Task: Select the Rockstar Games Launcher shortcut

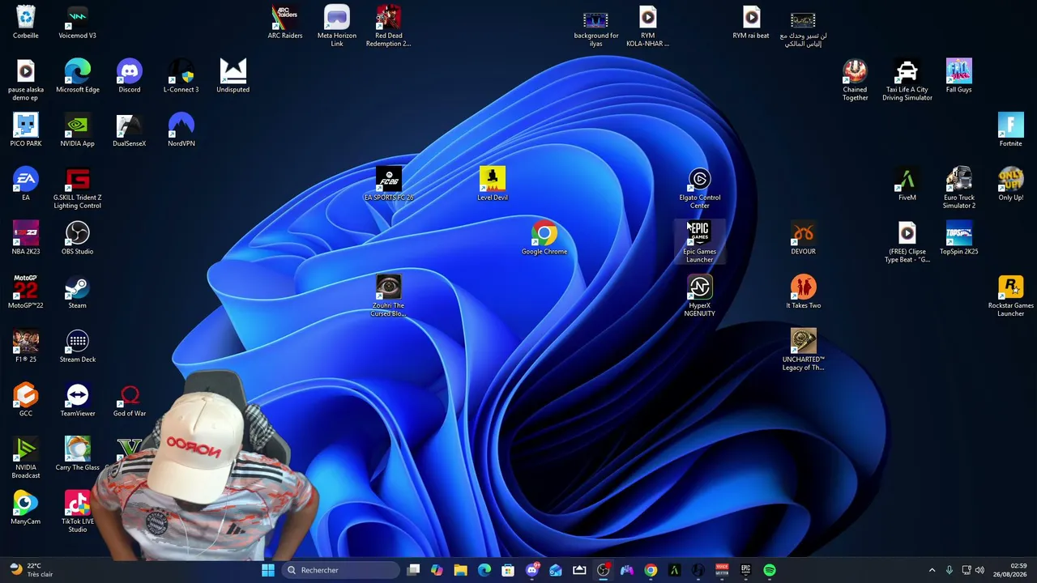Action: [x=1011, y=296]
